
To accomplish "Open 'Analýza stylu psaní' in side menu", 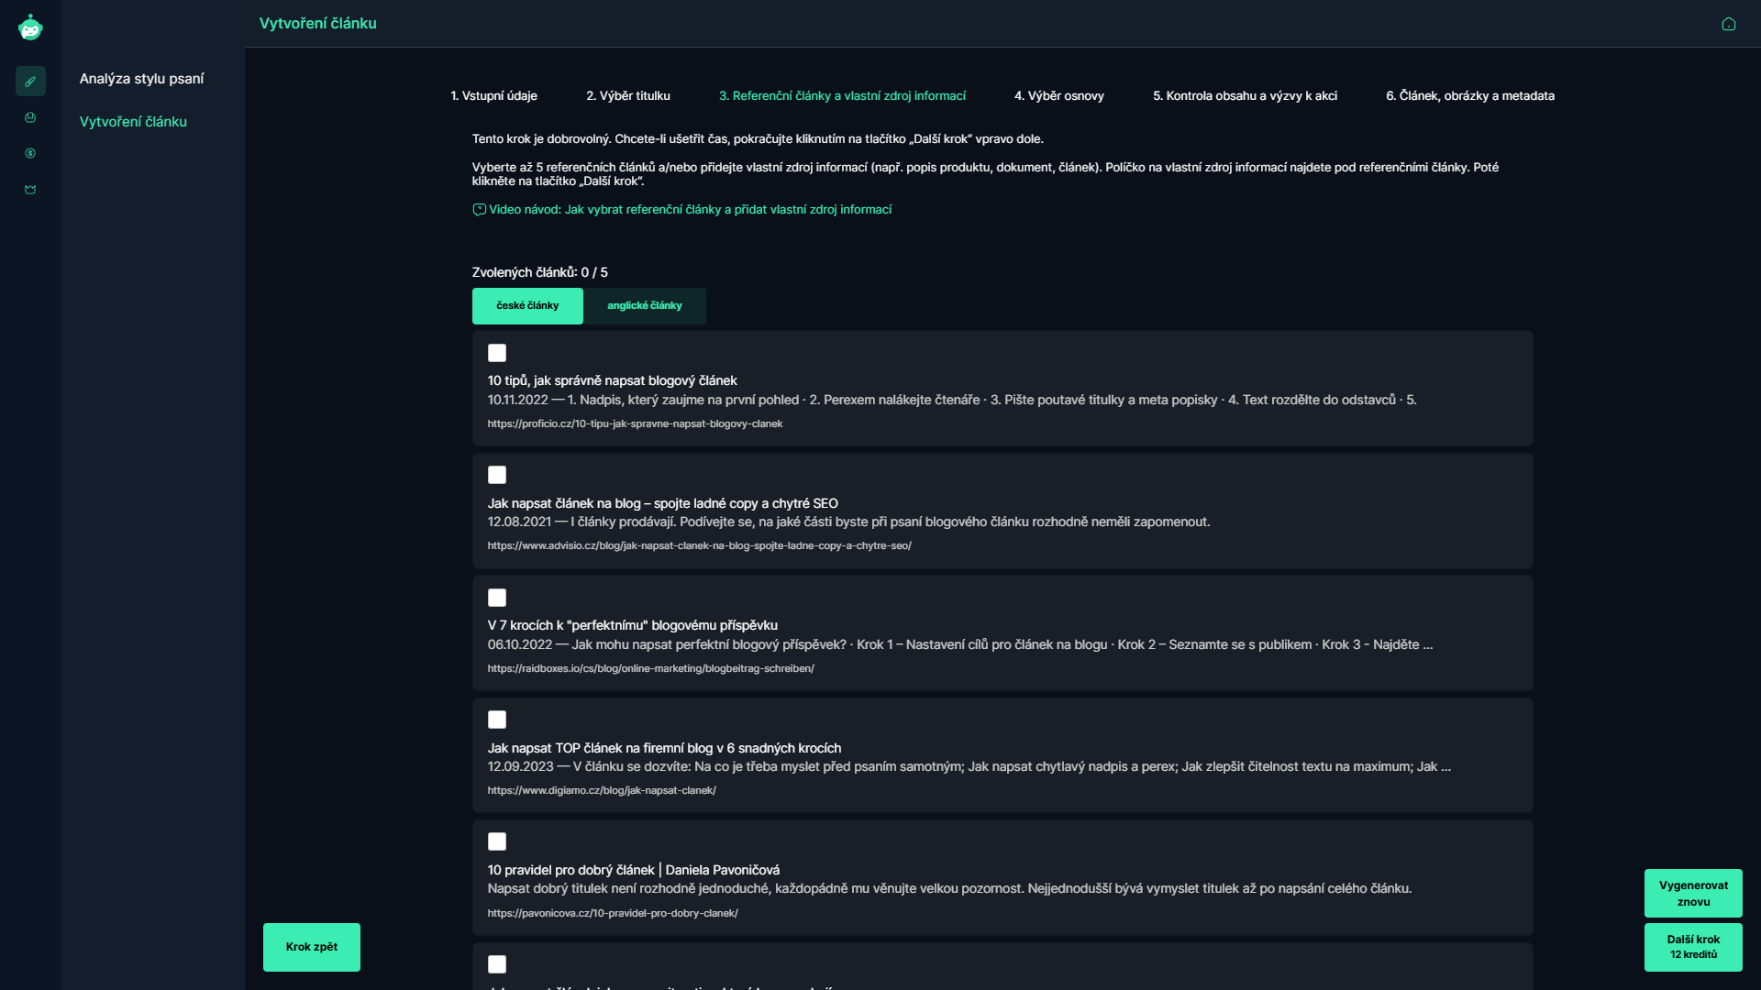I will [x=141, y=79].
